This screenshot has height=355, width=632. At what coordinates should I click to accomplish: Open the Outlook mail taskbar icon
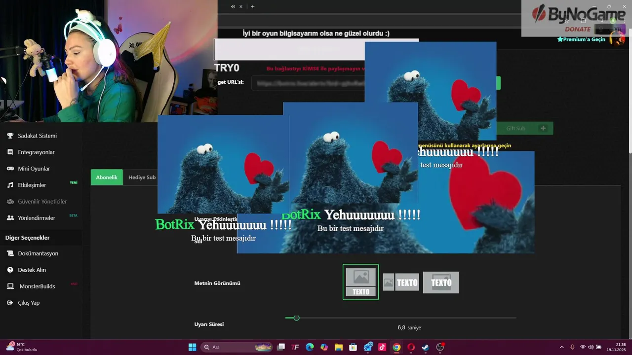(368, 347)
